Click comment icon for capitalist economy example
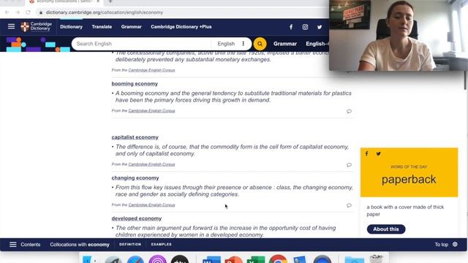 click(x=349, y=165)
